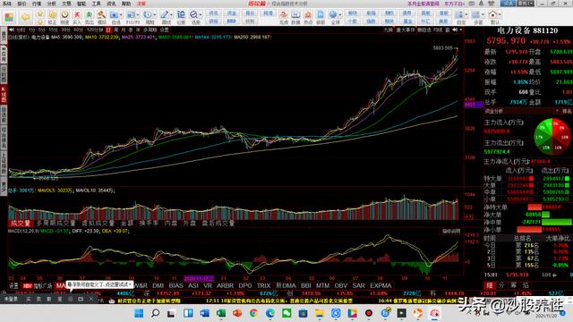Click the smiley face toolbar icon
Screen dimensions: 573x322
click(x=53, y=14)
